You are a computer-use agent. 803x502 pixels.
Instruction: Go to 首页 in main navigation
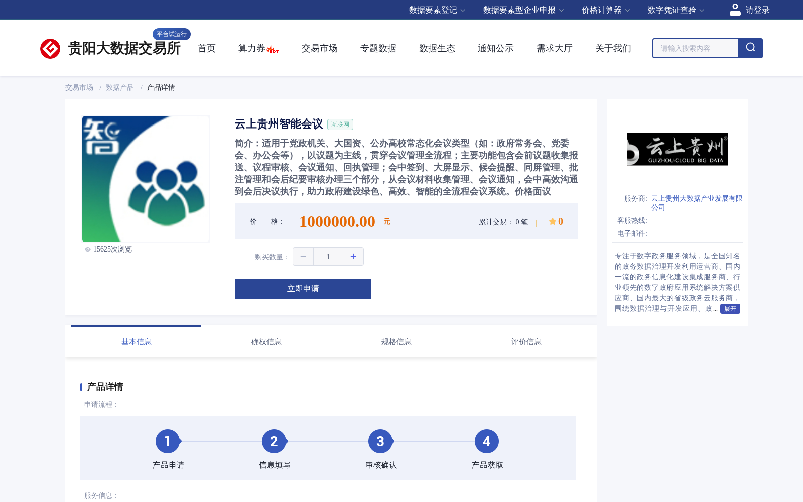point(207,48)
